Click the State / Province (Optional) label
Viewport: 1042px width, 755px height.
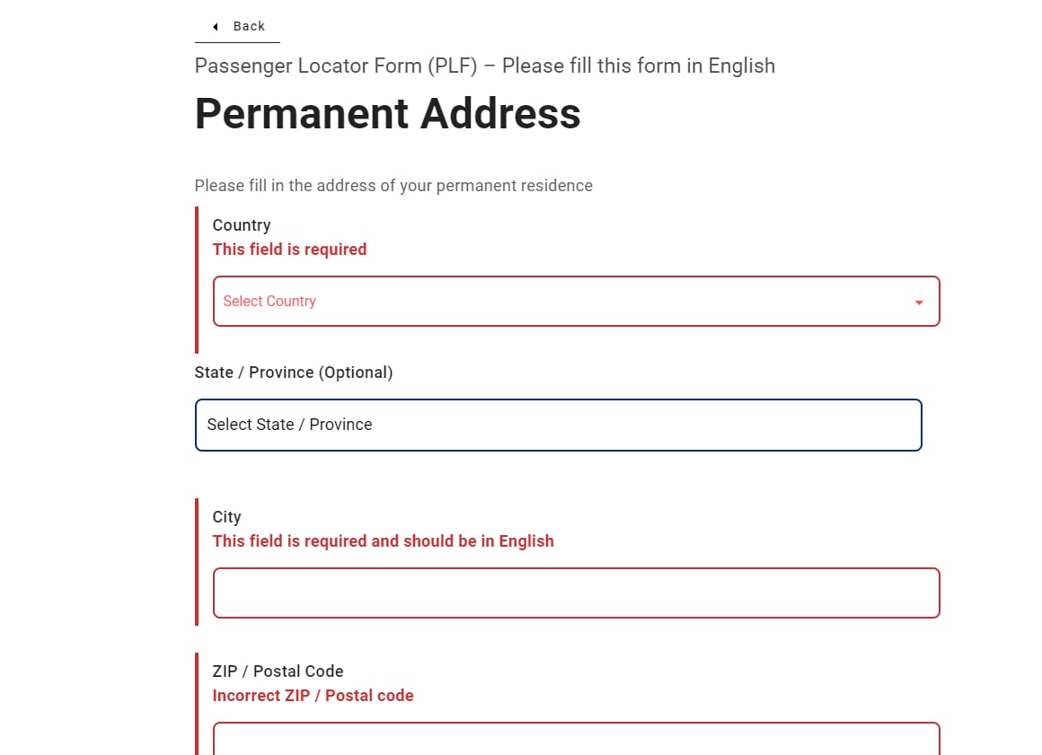coord(294,373)
